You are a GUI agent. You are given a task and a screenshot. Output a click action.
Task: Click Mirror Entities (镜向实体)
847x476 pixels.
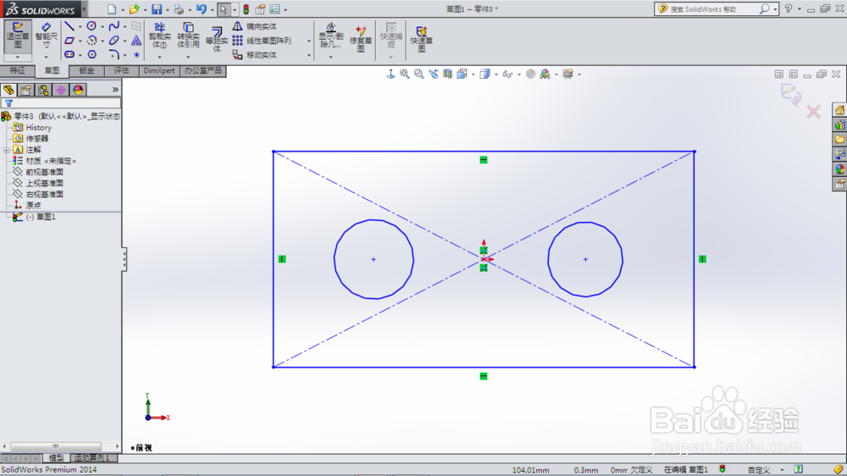[255, 26]
